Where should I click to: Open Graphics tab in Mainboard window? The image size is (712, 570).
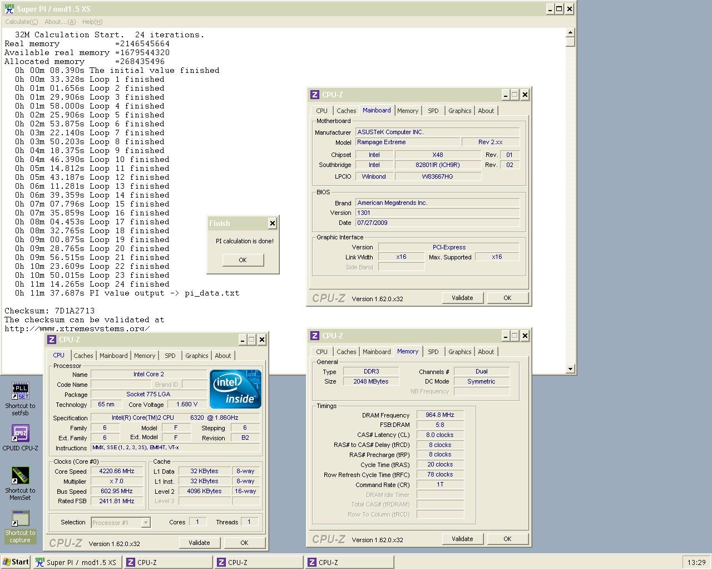point(459,111)
